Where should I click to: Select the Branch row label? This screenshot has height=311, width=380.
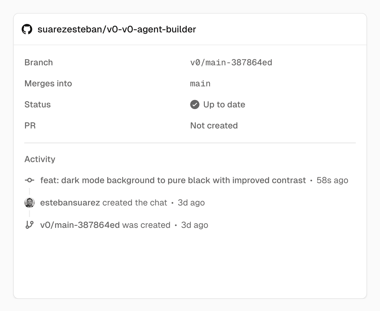point(38,62)
